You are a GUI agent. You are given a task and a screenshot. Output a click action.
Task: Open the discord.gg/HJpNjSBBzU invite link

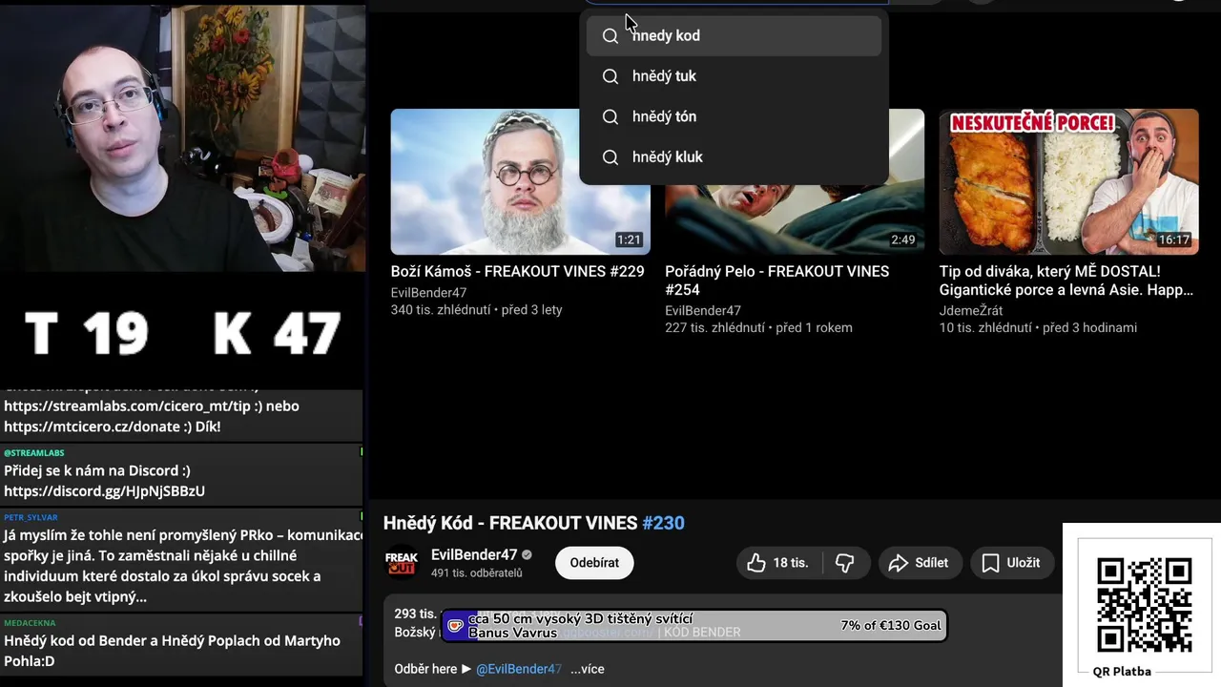coord(104,491)
